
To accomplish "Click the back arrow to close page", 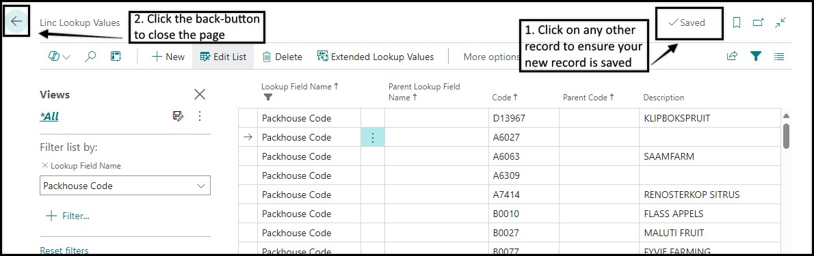I will click(x=16, y=21).
